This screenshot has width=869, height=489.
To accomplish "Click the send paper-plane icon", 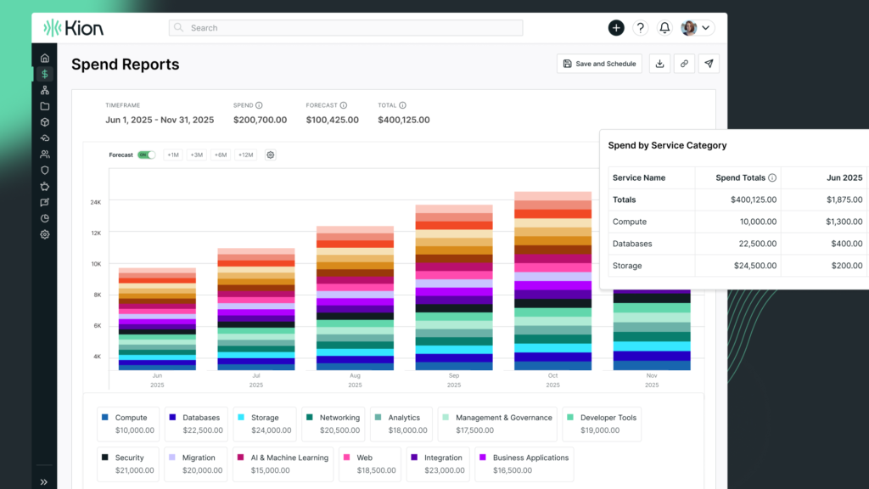I will pos(709,64).
